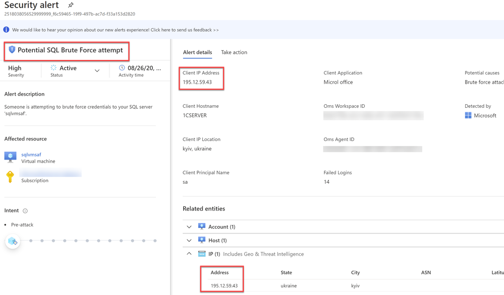Click the clock icon beside Activity time
504x295 pixels.
pos(122,67)
